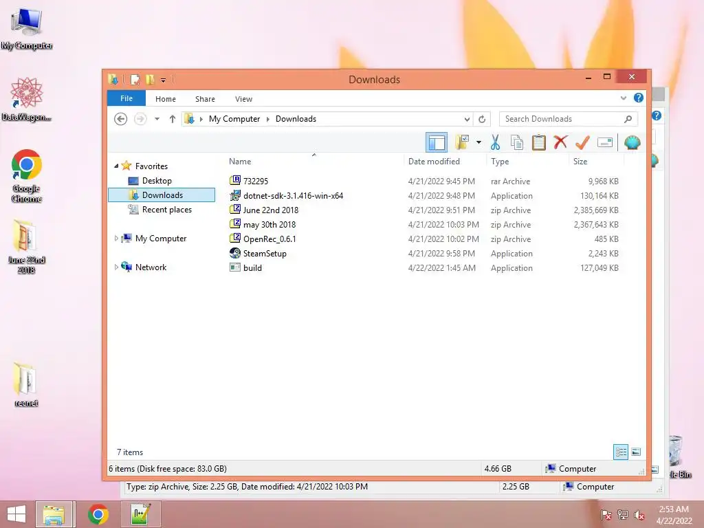Click the Search Downloads field
This screenshot has width=704, height=528.
(x=568, y=119)
